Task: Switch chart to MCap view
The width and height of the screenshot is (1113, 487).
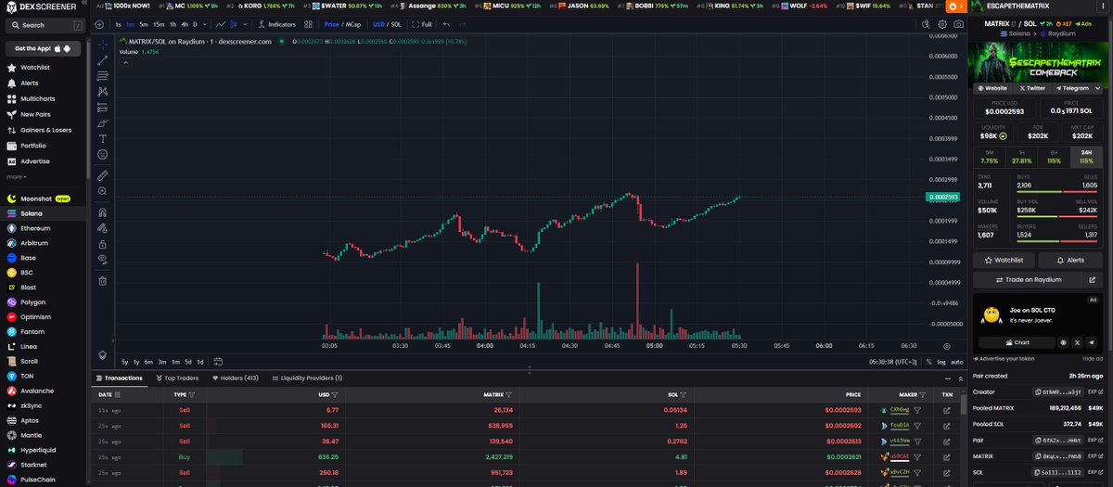Action: click(x=354, y=24)
